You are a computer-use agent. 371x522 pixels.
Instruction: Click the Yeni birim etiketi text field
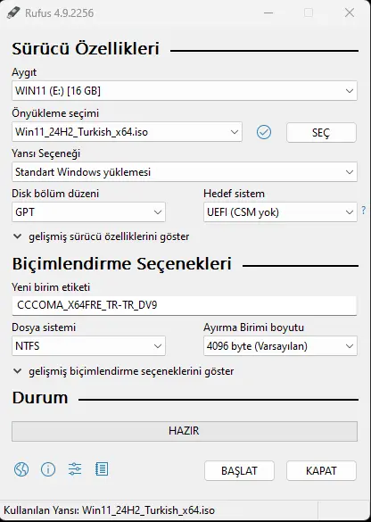point(185,305)
